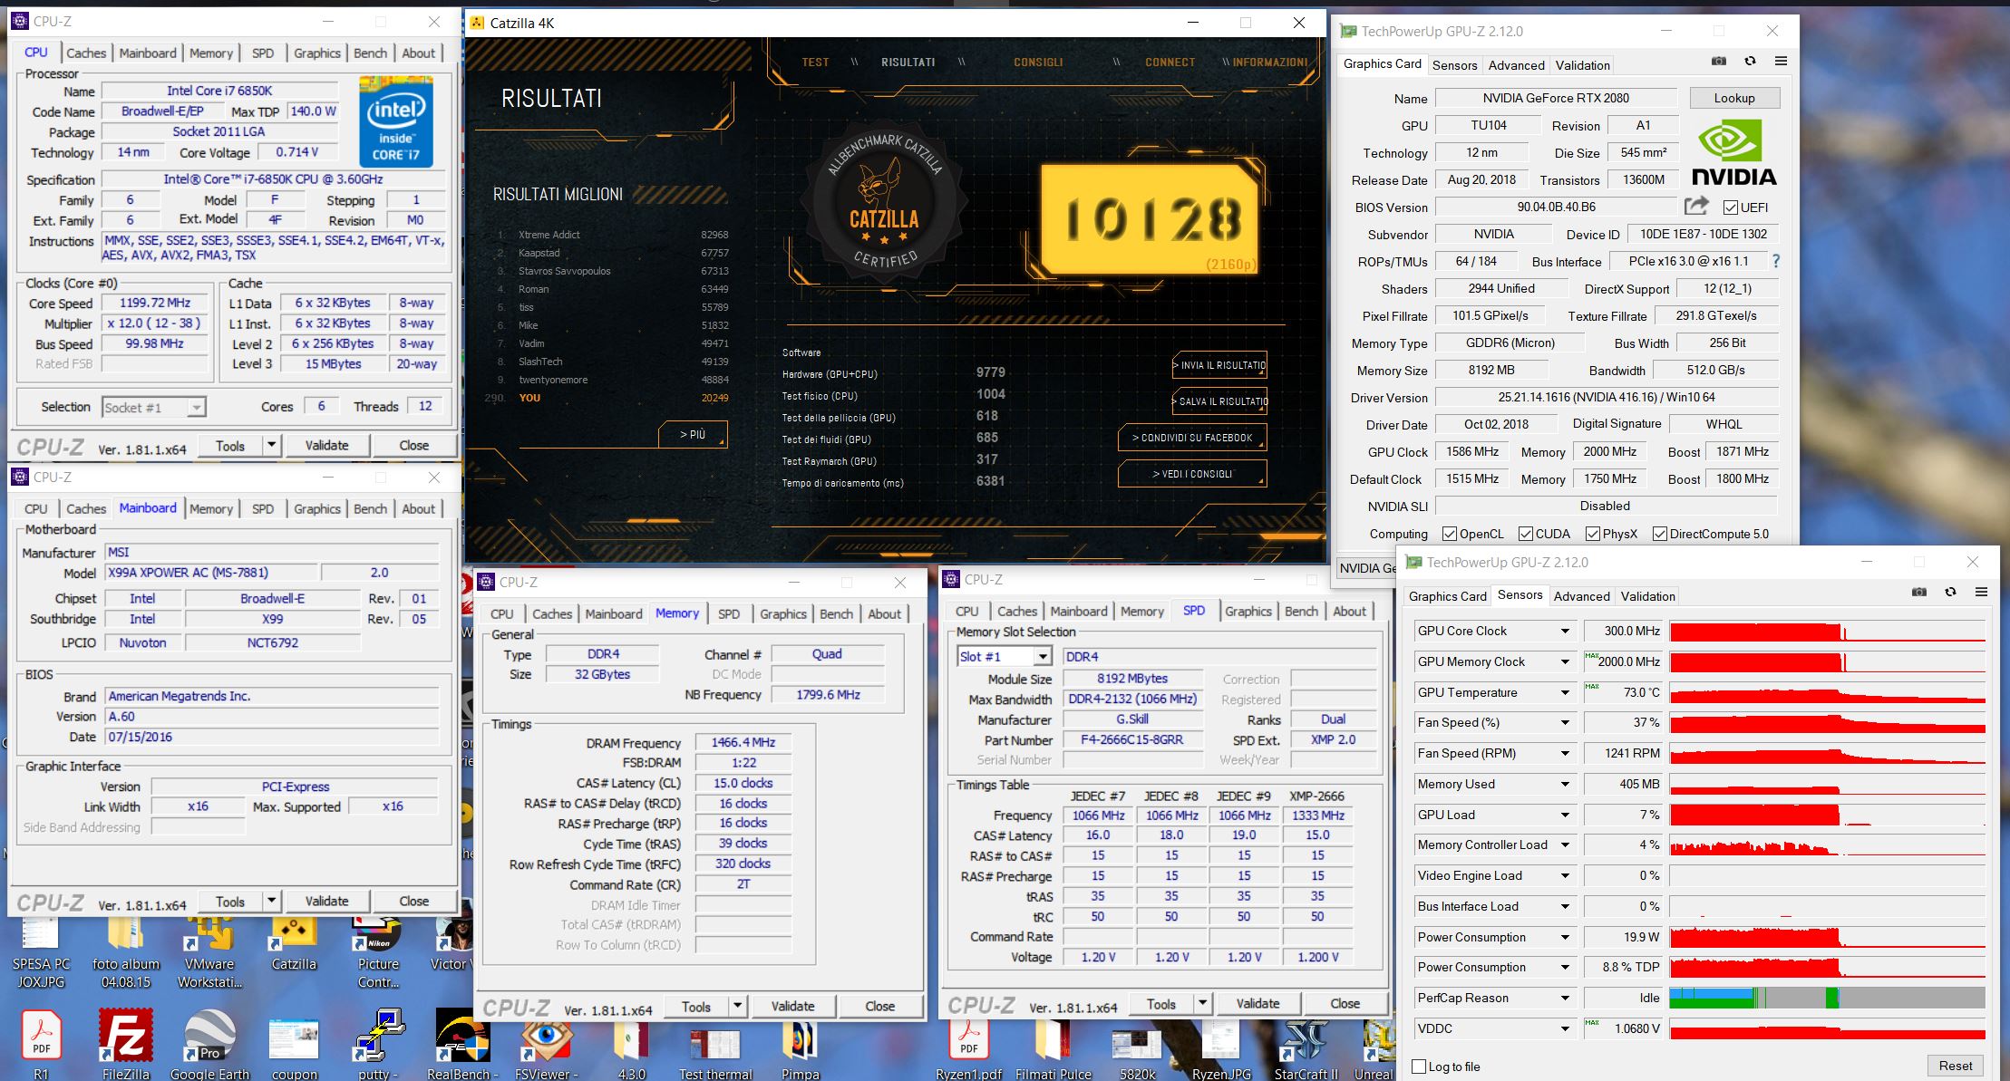
Task: Open the SPESA PC JOX.JPG desktop file
Action: [x=42, y=951]
